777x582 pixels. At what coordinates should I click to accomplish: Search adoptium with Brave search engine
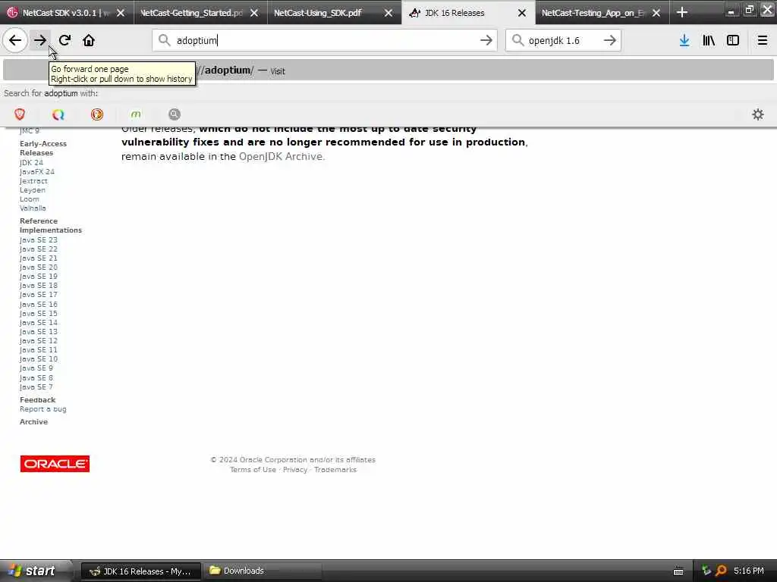coord(20,114)
